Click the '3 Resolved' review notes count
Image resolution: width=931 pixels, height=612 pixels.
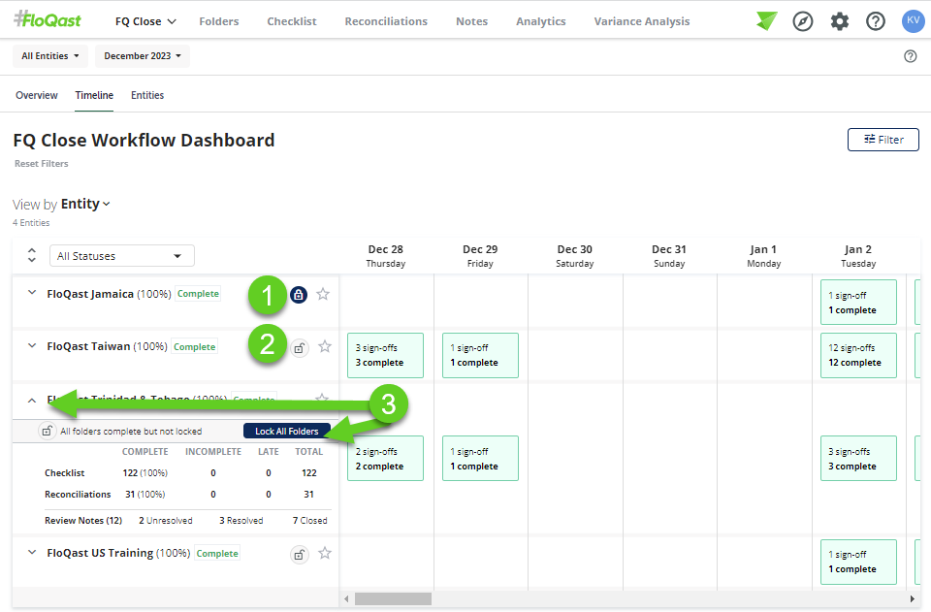[241, 521]
